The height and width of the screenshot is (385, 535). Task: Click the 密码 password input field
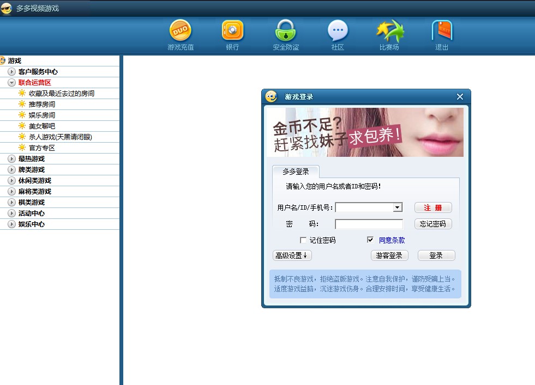click(x=369, y=224)
